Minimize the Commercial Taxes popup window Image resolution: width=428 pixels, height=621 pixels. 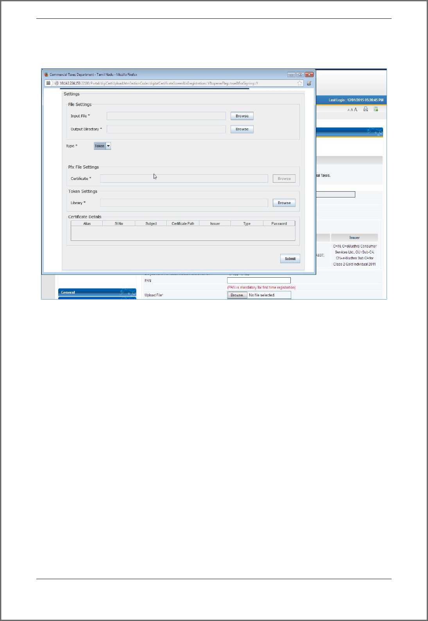[x=291, y=74]
